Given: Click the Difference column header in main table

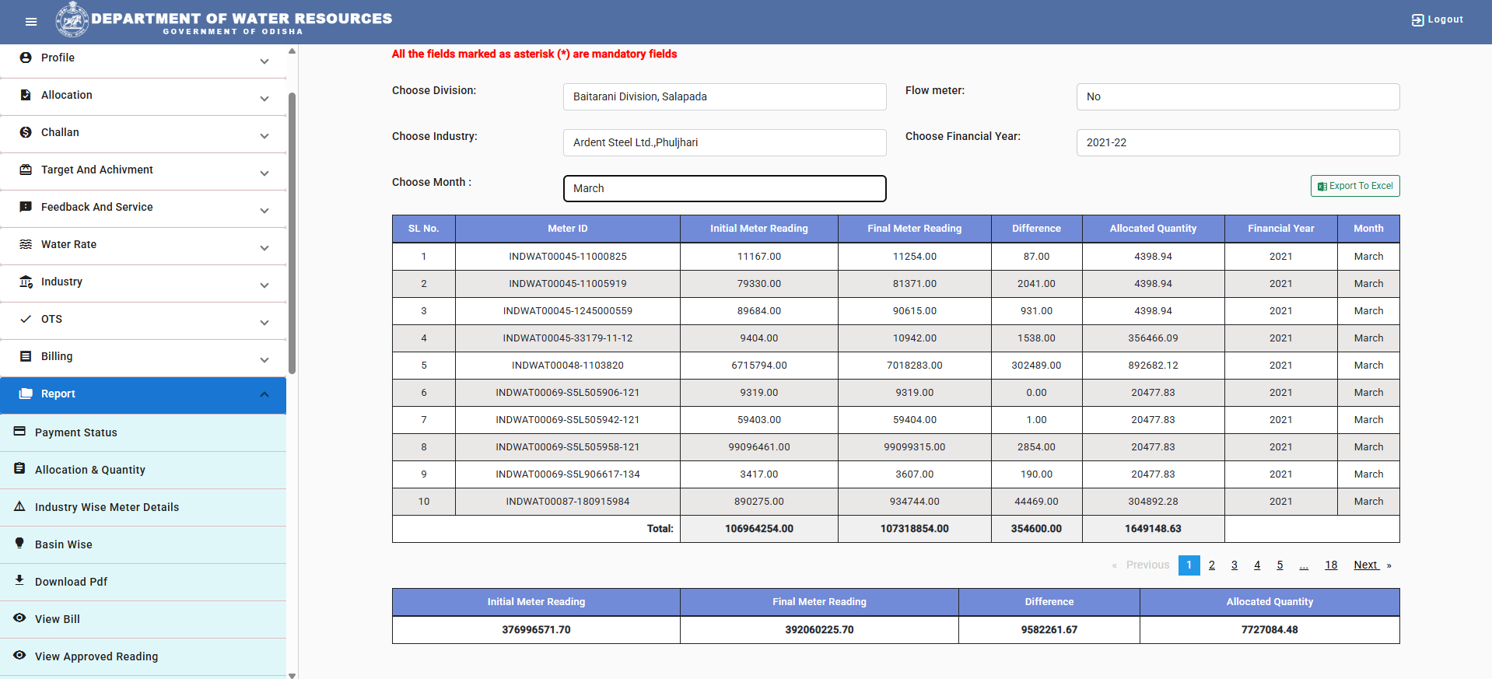Looking at the screenshot, I should 1036,229.
